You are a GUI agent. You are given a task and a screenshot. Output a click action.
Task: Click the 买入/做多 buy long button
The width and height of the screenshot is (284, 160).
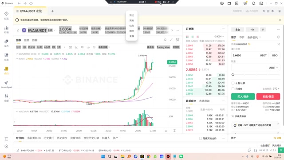point(243,96)
